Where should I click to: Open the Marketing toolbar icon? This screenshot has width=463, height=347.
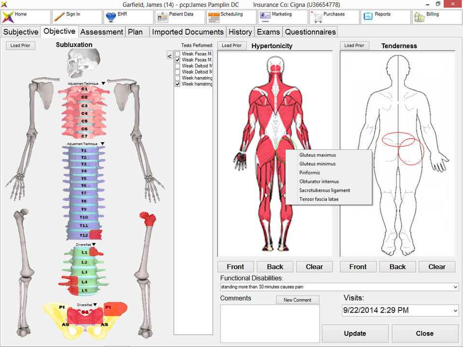[265, 17]
